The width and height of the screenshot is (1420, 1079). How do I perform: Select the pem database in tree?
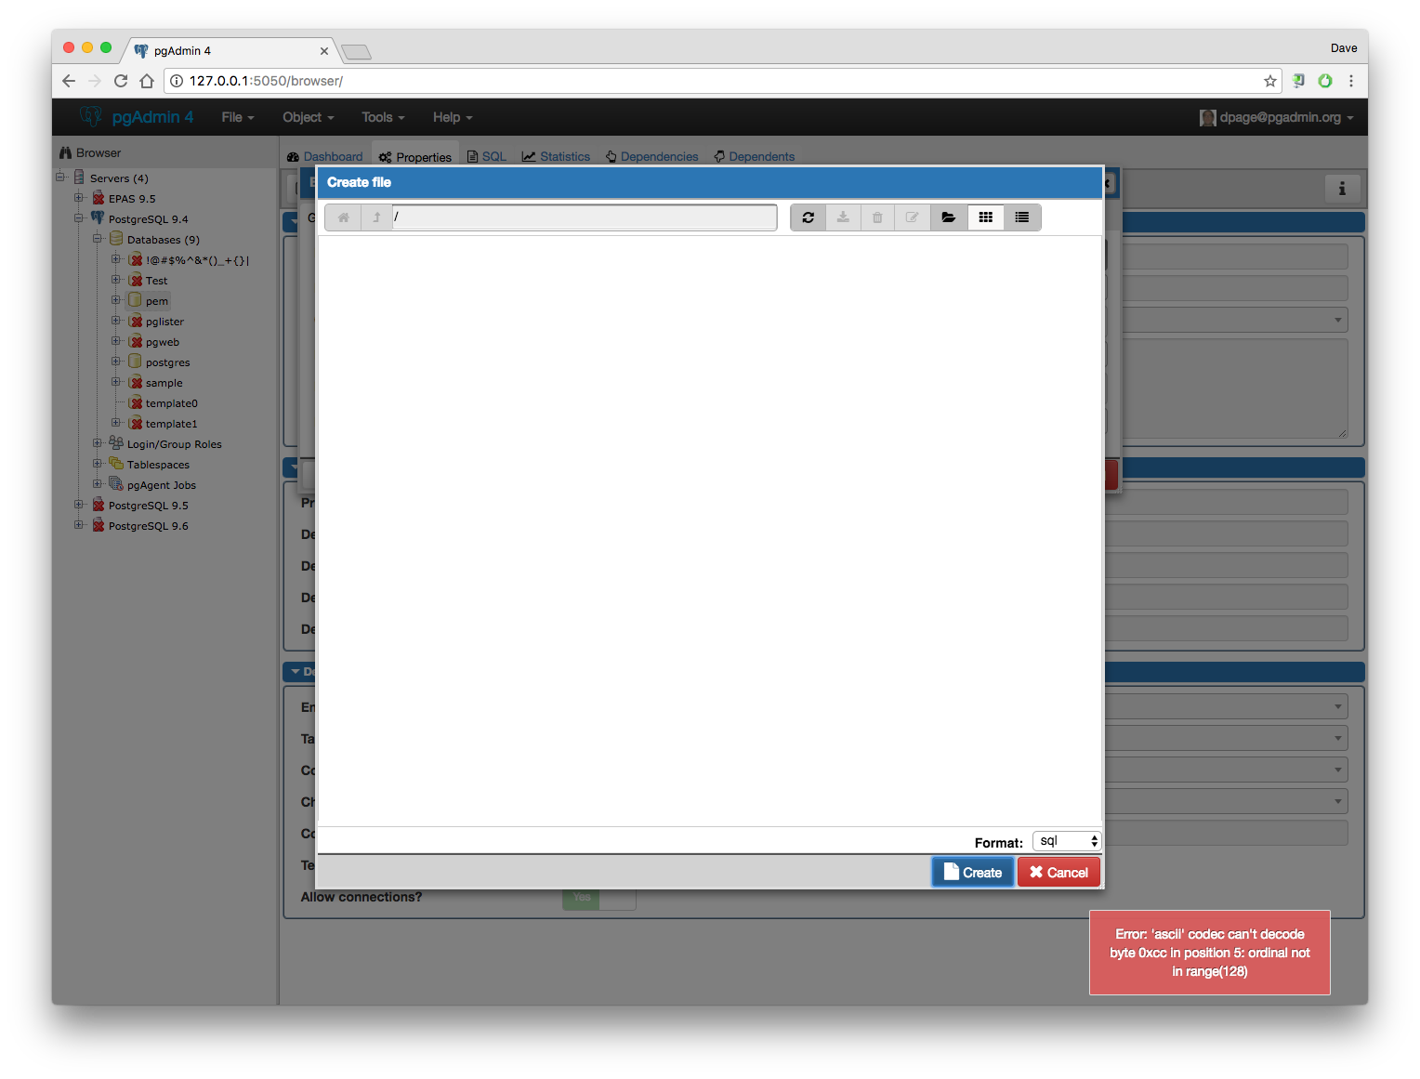point(156,301)
